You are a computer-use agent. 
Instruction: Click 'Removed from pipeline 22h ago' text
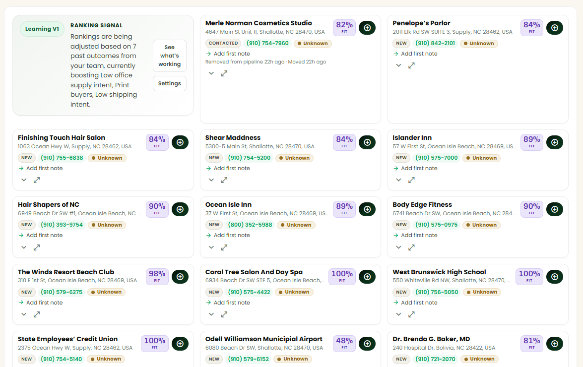245,62
